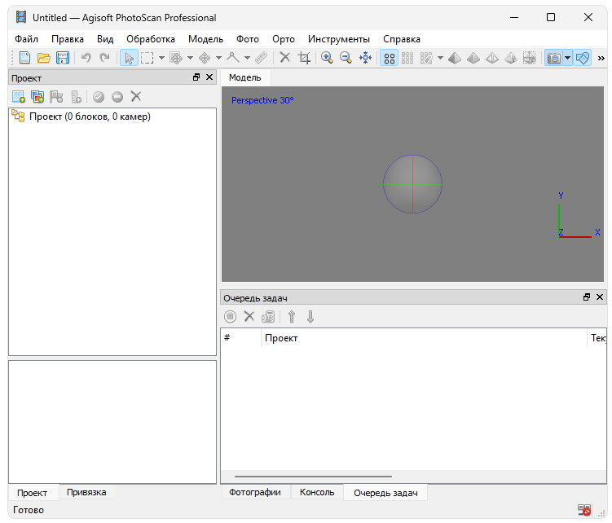The width and height of the screenshot is (612, 523).
Task: Reset the view with the four-arrow icon
Action: pyautogui.click(x=365, y=58)
